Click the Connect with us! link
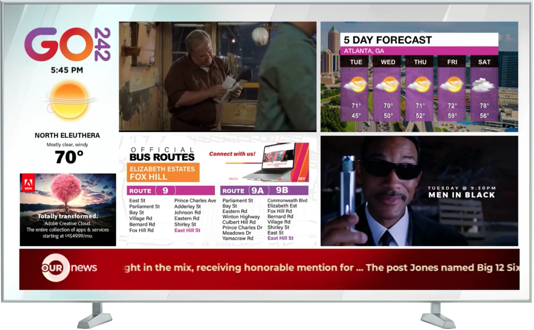 [x=232, y=154]
